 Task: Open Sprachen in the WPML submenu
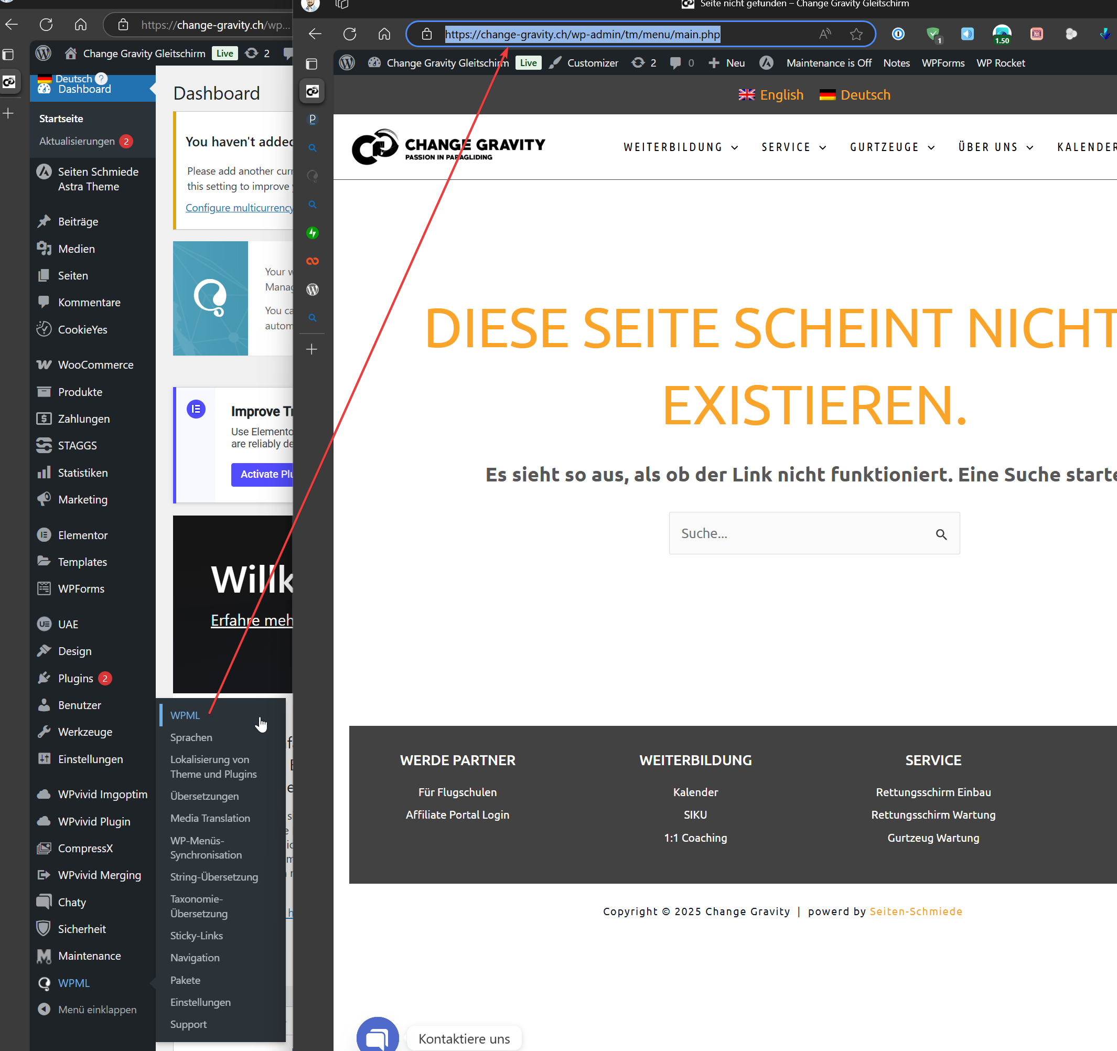191,737
